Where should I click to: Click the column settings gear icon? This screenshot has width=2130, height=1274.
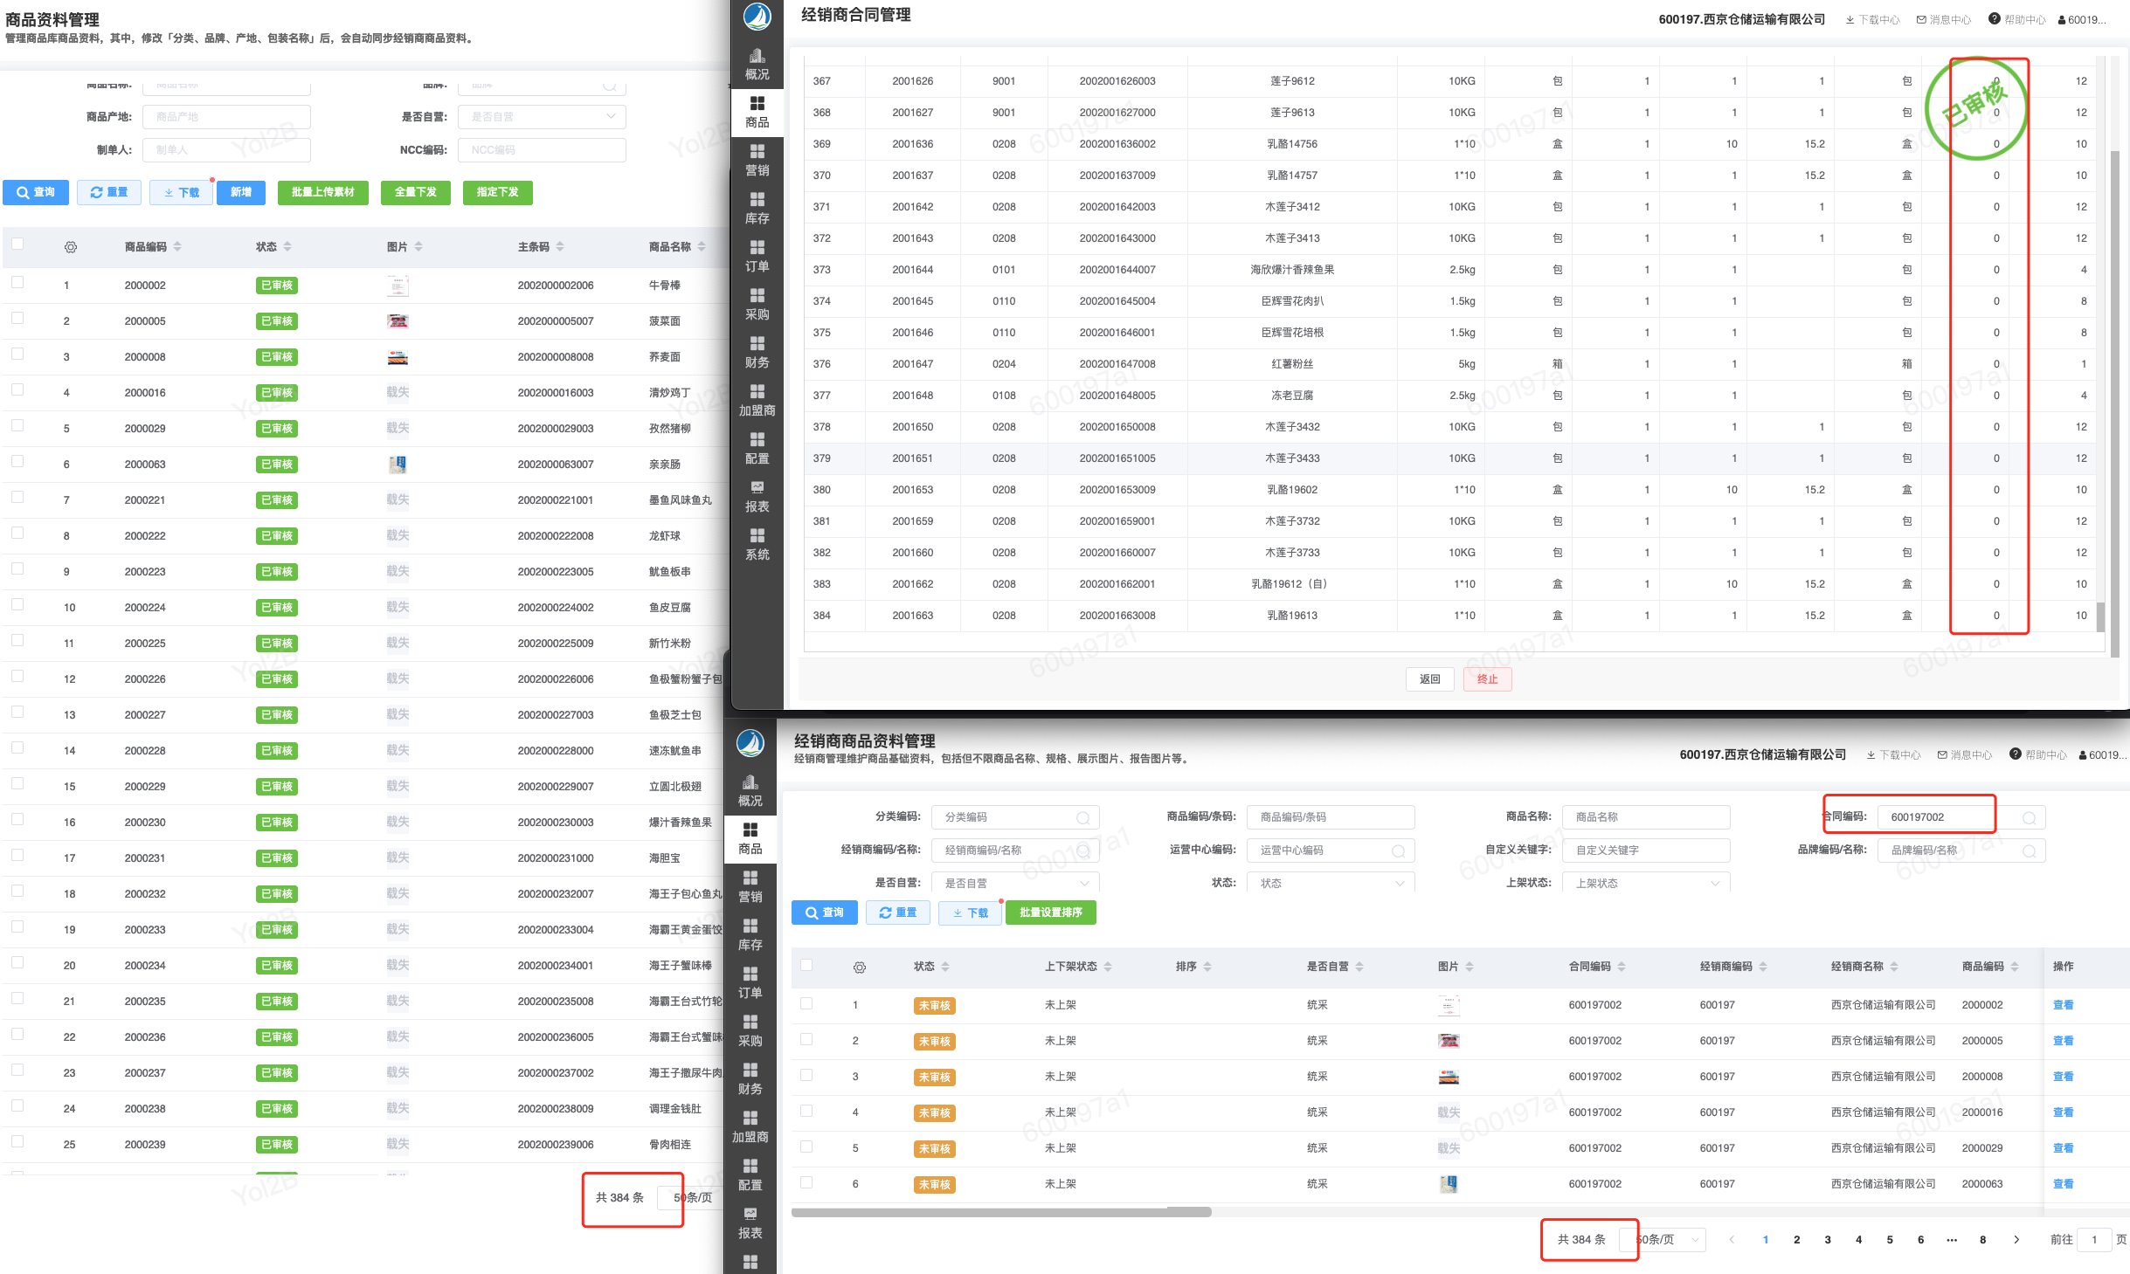[x=71, y=247]
